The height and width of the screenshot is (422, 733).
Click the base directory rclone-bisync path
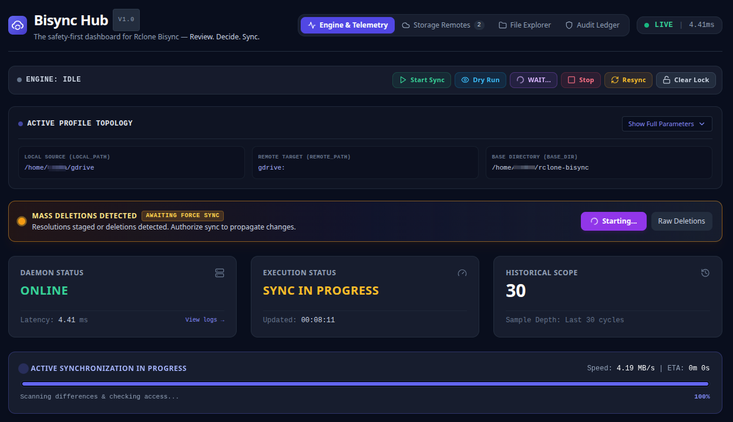tap(540, 167)
